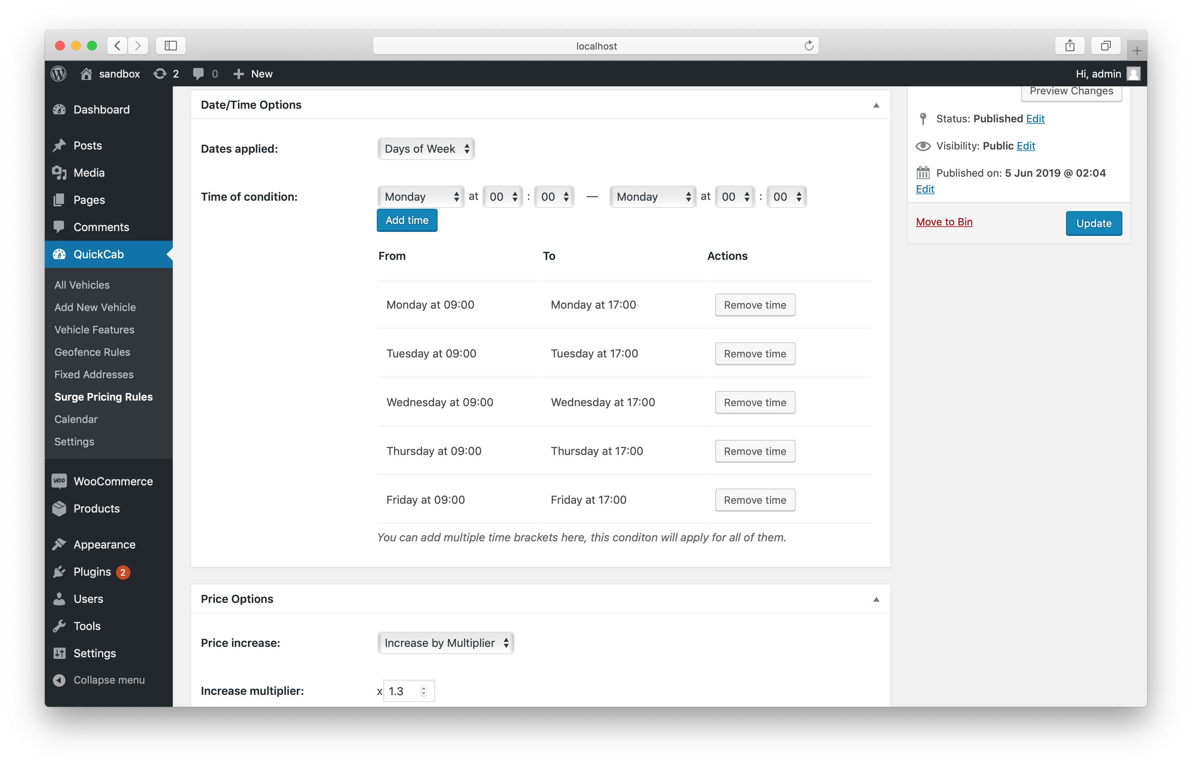Remove the Thursday 09:00 time bracket
Image resolution: width=1192 pixels, height=766 pixels.
tap(754, 451)
